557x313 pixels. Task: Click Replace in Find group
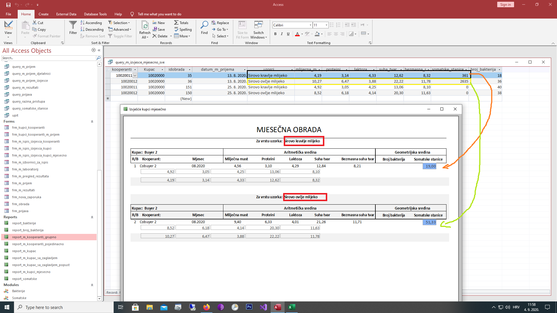click(x=220, y=23)
